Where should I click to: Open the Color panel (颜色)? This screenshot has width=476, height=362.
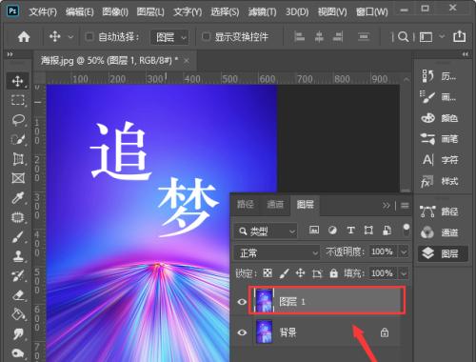point(440,118)
